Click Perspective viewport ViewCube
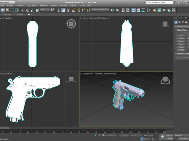The width and height of the screenshot is (189, 141). tap(165, 80)
